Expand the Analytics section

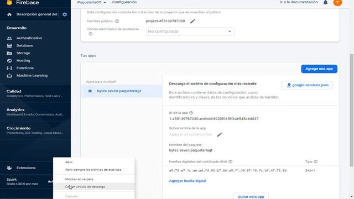35,112
